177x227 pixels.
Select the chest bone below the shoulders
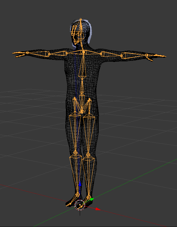coord(82,65)
